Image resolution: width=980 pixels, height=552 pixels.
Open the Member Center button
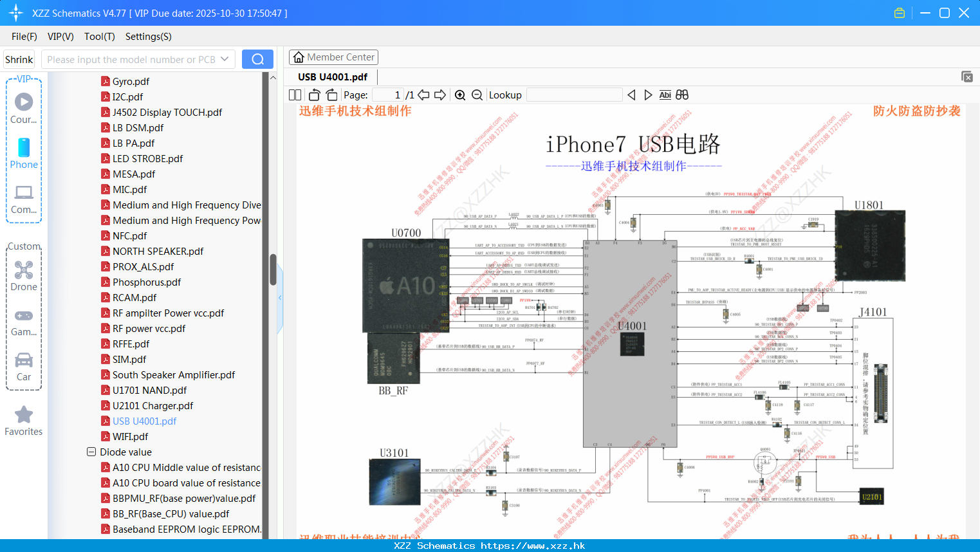click(x=333, y=57)
